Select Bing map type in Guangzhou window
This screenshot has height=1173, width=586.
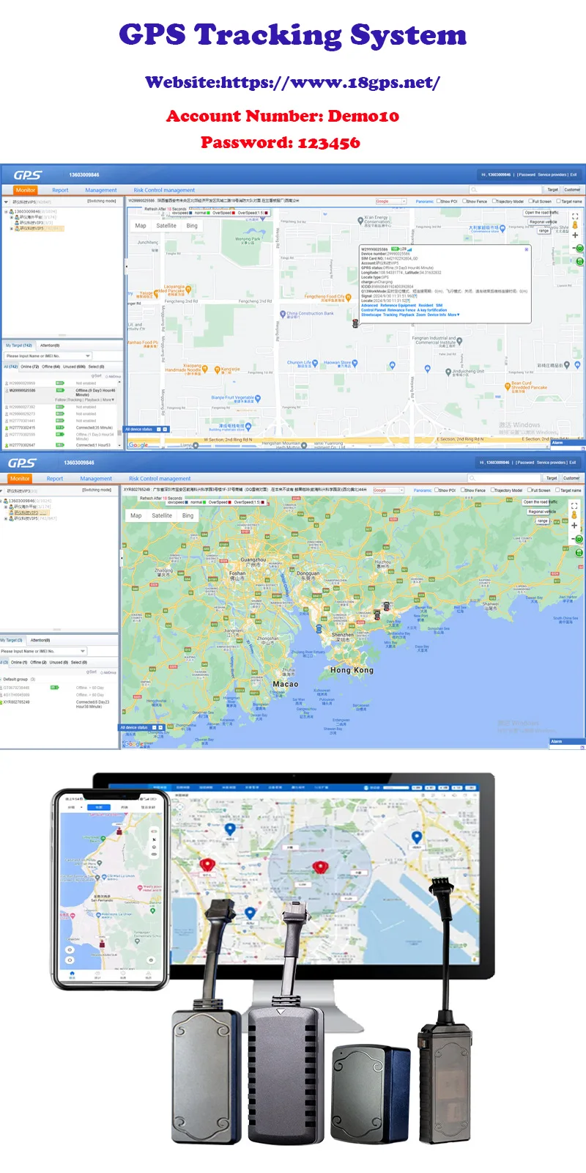pyautogui.click(x=188, y=515)
